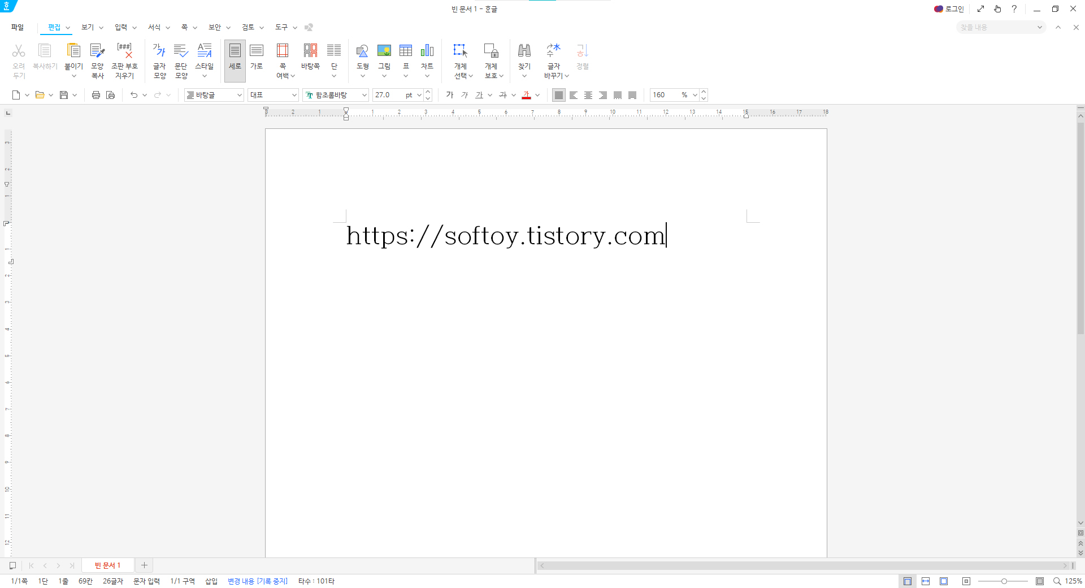This screenshot has width=1085, height=588.
Task: Expand the Undo history dropdown arrow
Action: (145, 95)
